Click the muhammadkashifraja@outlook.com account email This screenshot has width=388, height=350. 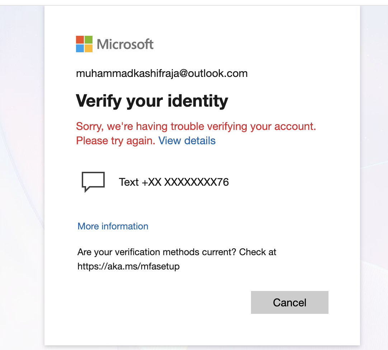pyautogui.click(x=162, y=73)
